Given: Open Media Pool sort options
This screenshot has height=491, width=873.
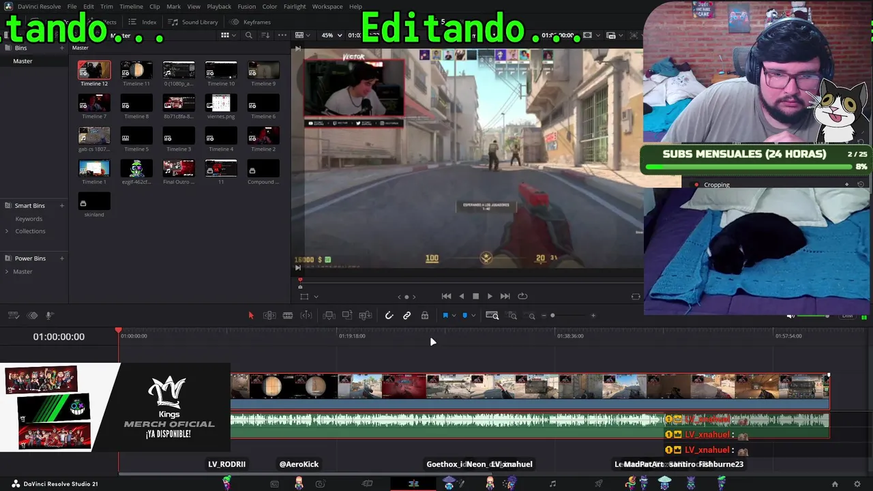Looking at the screenshot, I should [265, 35].
